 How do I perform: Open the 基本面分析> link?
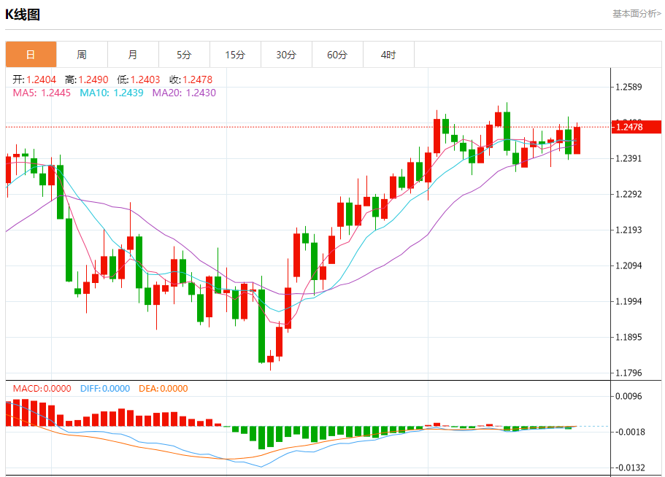[x=637, y=14]
